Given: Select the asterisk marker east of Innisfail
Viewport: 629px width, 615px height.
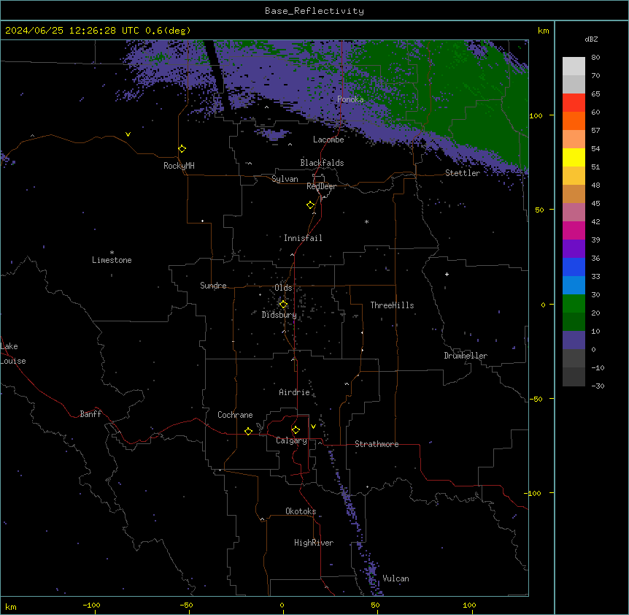Looking at the screenshot, I should click(366, 221).
